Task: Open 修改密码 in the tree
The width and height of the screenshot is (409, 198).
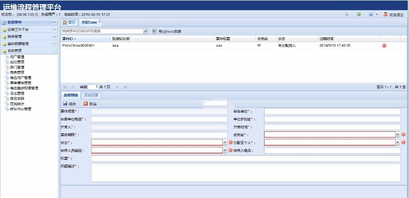Action: pos(17,99)
